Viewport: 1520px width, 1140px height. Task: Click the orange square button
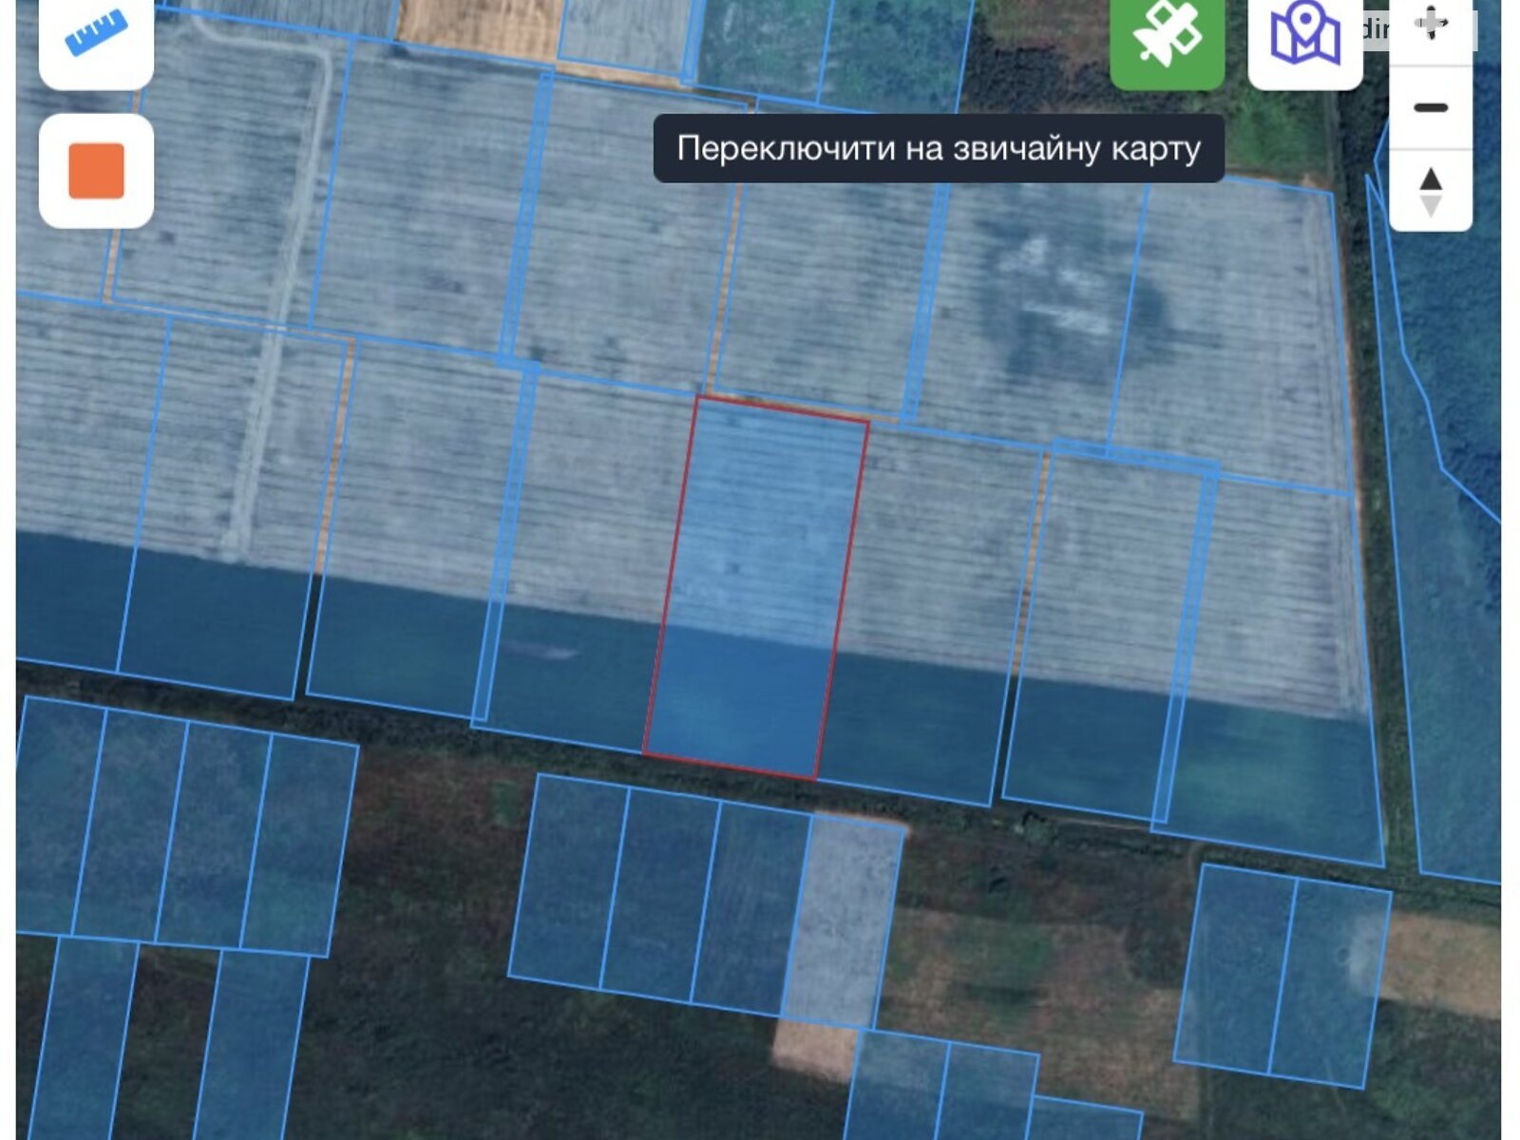(x=96, y=171)
